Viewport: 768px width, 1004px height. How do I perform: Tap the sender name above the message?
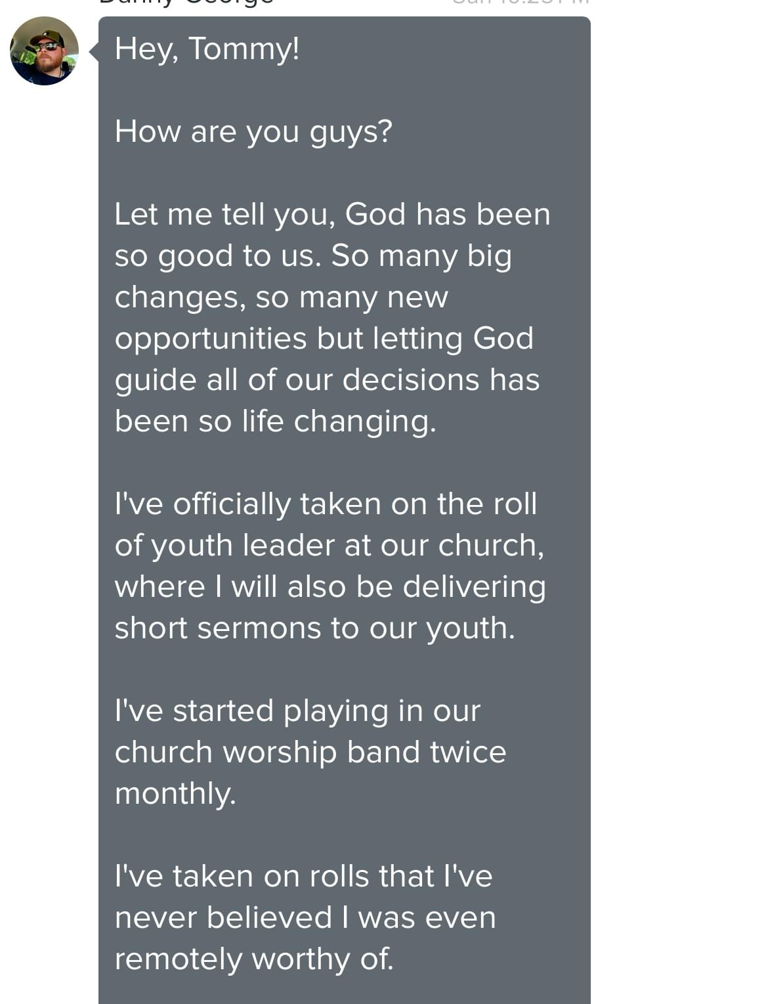click(x=186, y=3)
